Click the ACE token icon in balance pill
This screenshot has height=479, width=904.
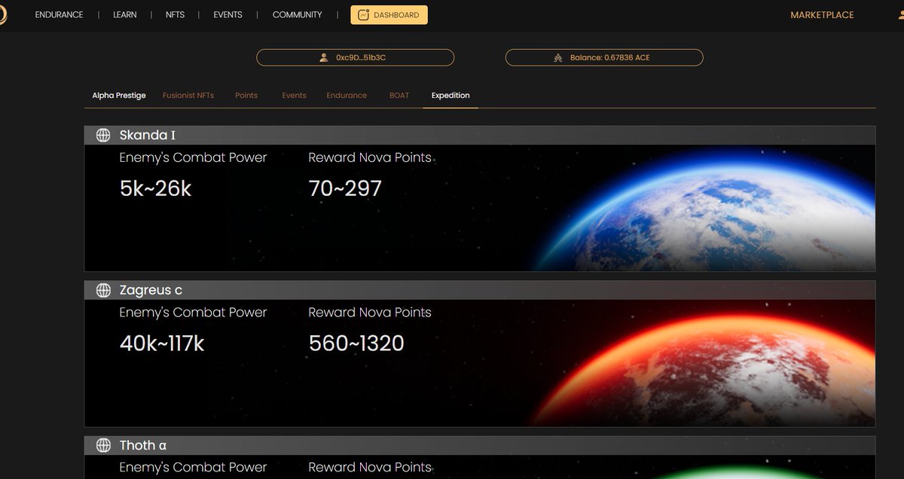[558, 57]
